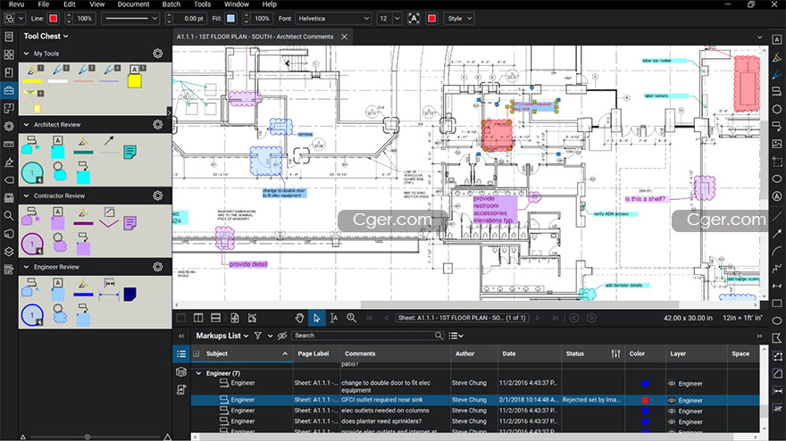
Task: Click the Fill color light blue swatch
Action: point(230,19)
